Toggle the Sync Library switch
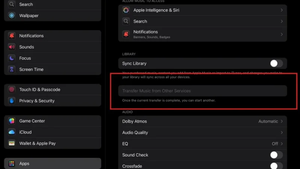This screenshot has width=300, height=169. 276,63
